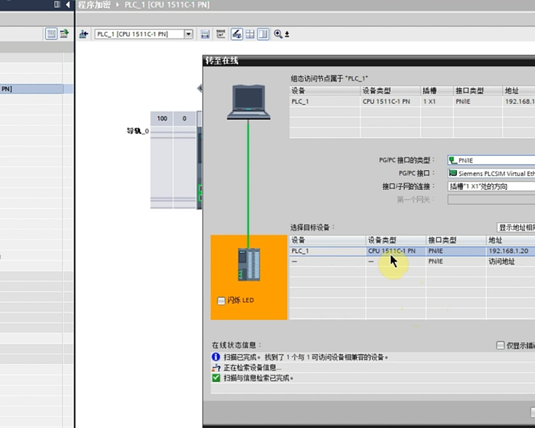
Task: Open the 接口/子网的连接 dropdown
Action: (491, 187)
